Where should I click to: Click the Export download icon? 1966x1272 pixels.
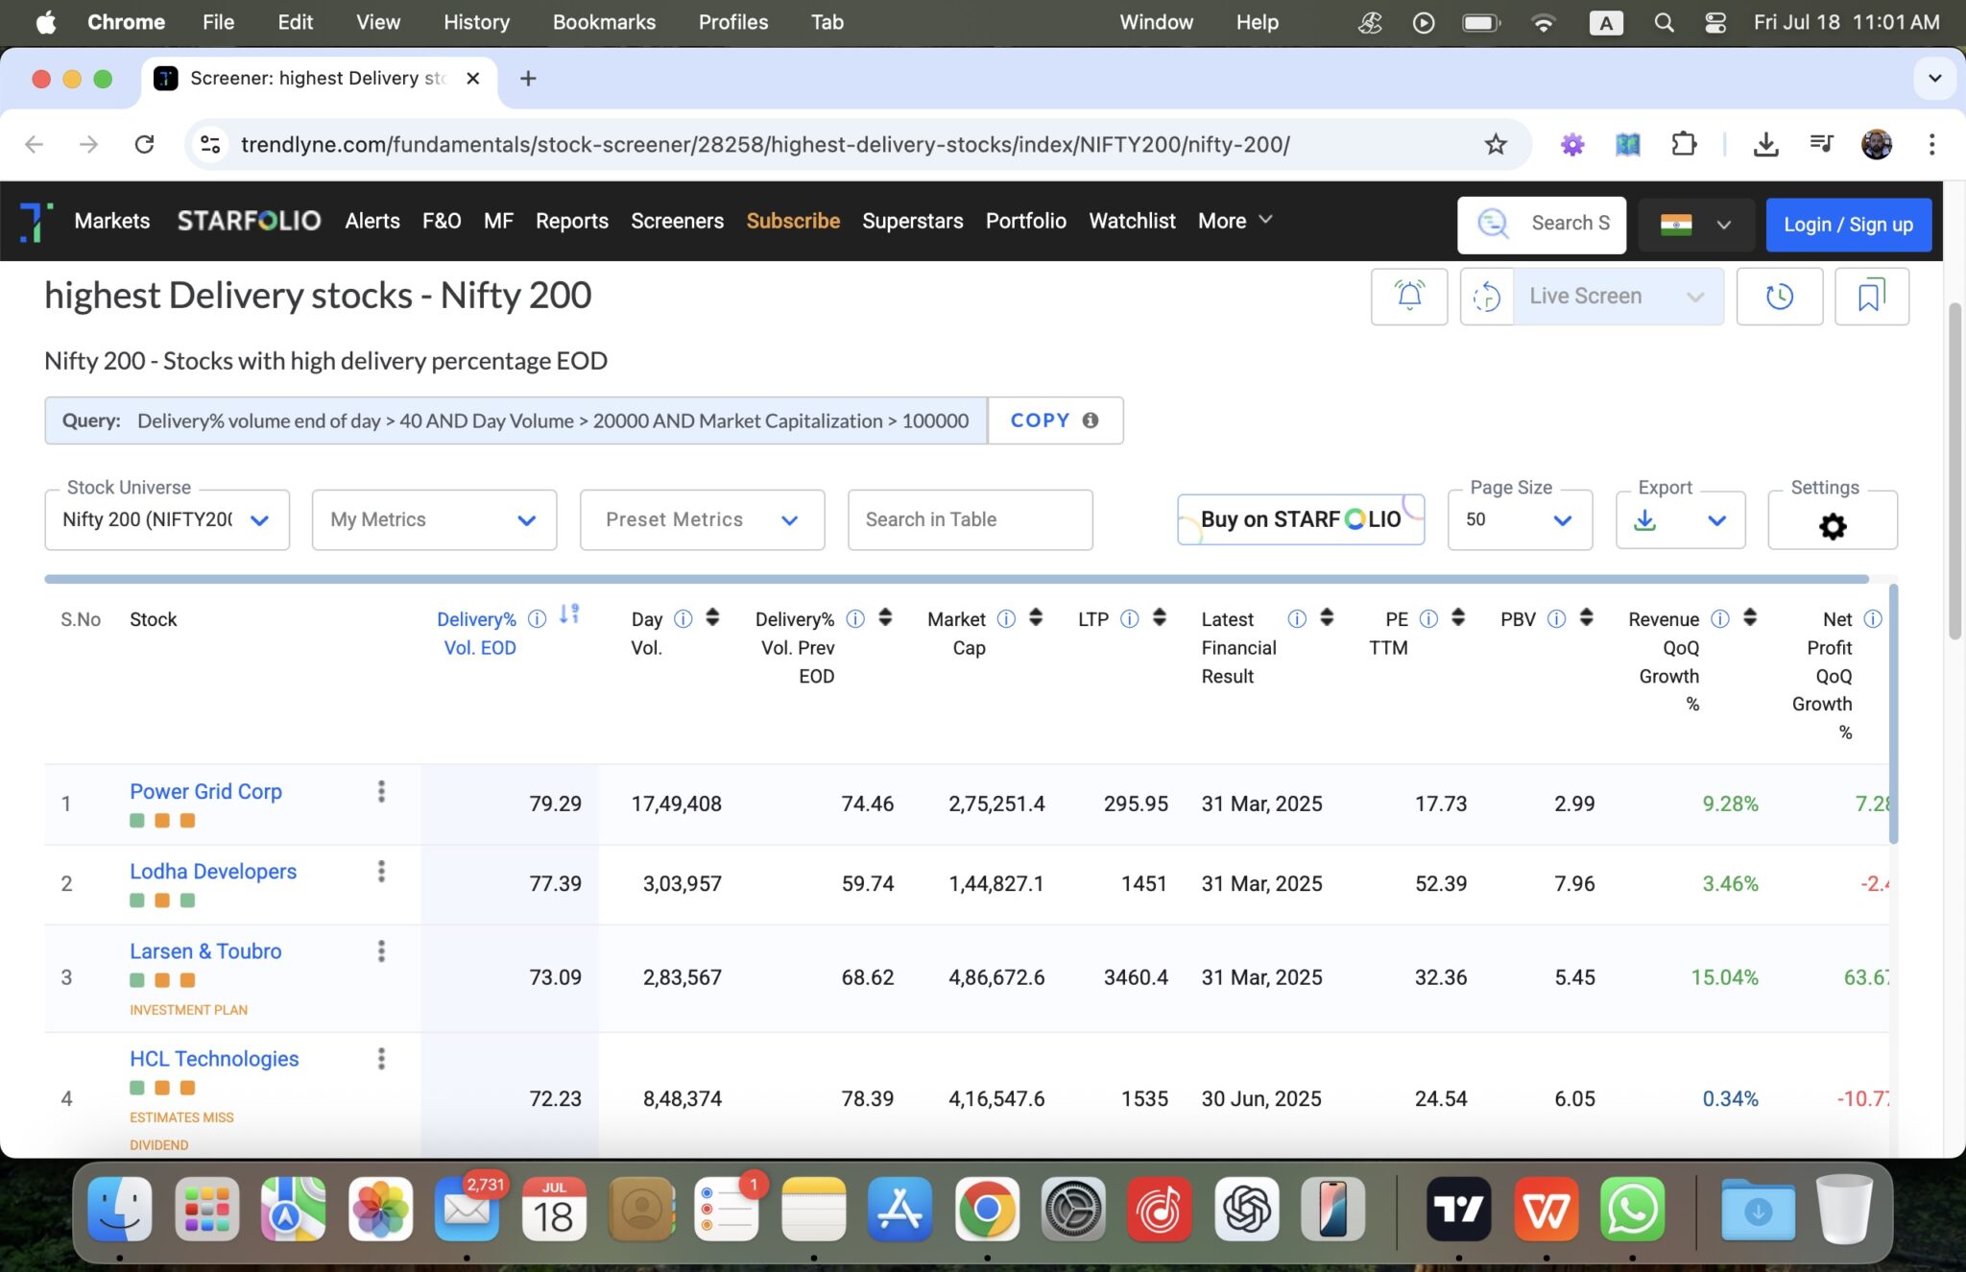tap(1645, 519)
